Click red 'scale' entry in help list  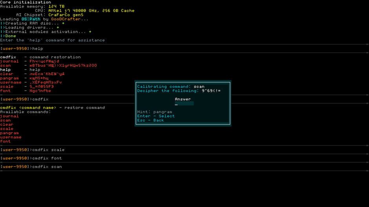[x=7, y=86]
